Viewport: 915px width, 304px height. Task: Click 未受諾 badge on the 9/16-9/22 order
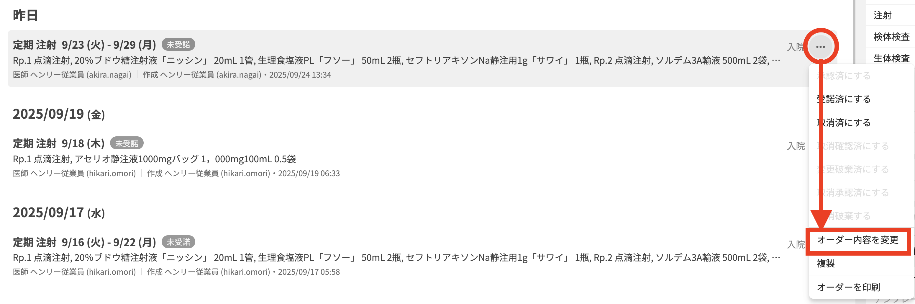point(178,242)
